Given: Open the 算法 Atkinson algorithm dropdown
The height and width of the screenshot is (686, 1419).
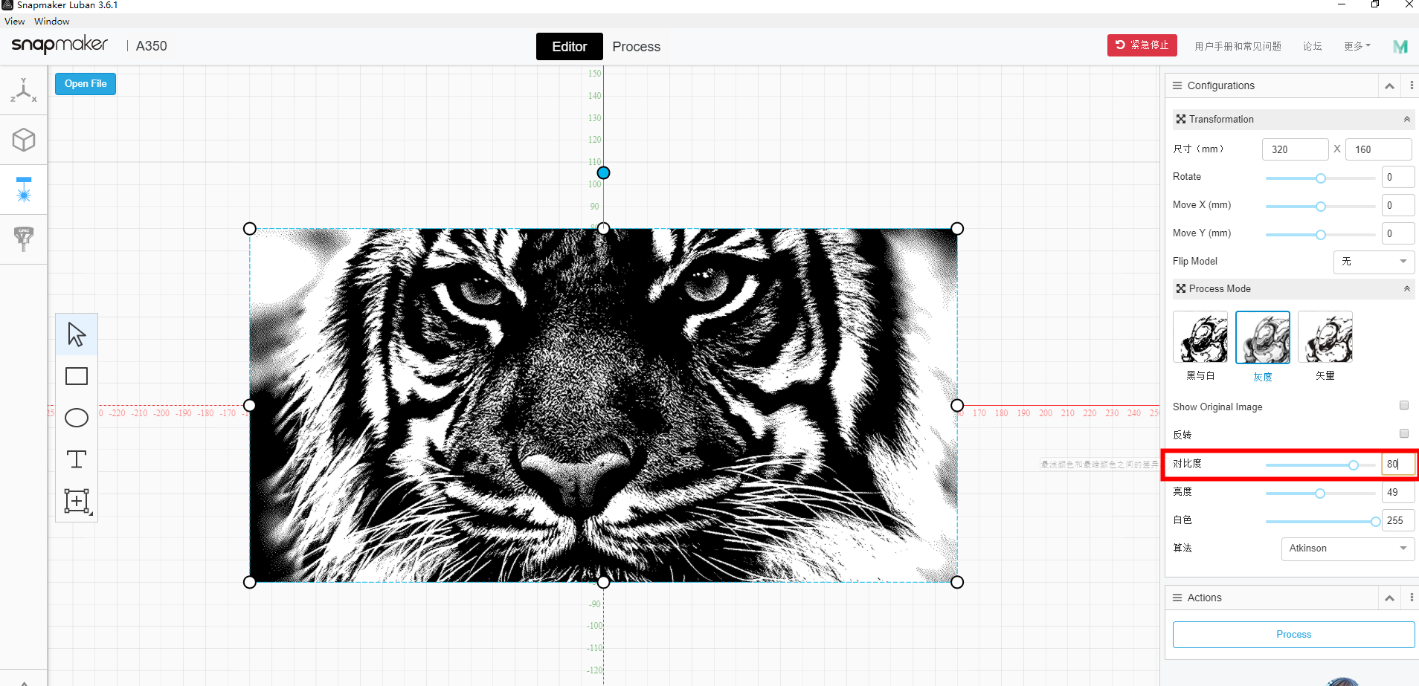Looking at the screenshot, I should click(1348, 549).
